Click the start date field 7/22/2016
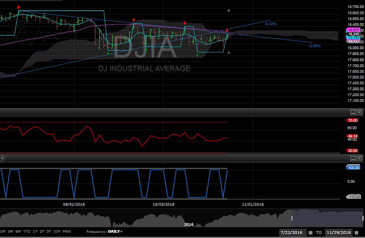The image size is (365, 238). tap(293, 232)
